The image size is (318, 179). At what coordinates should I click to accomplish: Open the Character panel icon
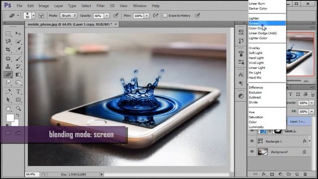(240, 75)
